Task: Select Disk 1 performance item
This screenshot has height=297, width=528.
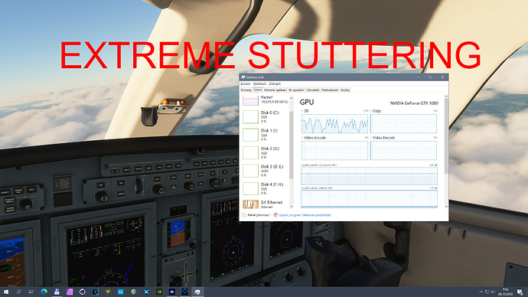Action: tap(265, 135)
